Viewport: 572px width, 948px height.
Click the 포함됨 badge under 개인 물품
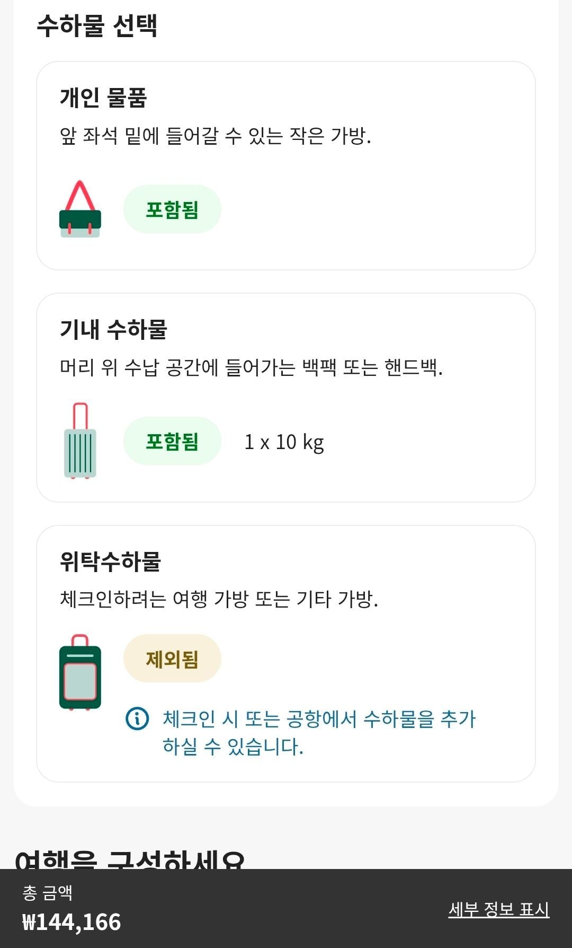click(x=172, y=209)
